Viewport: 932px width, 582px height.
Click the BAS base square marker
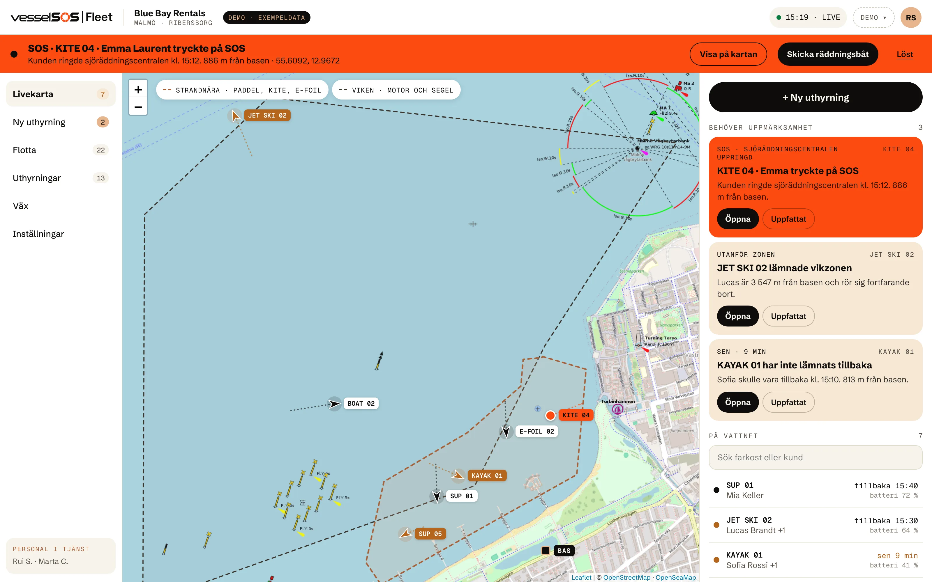(546, 551)
